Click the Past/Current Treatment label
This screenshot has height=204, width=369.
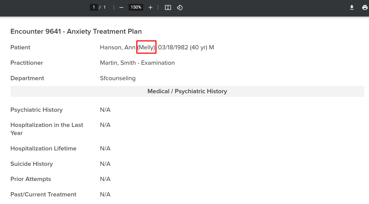(43, 195)
